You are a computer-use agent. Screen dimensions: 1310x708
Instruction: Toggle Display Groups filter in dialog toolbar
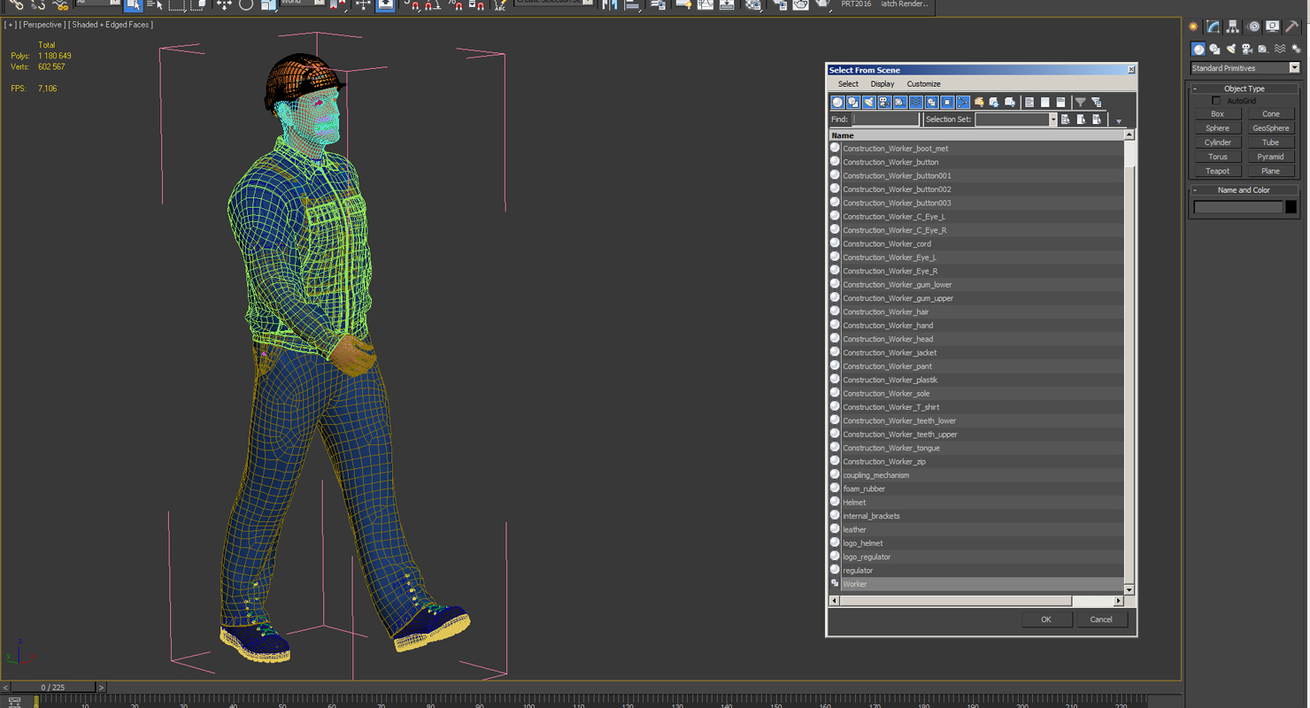(932, 103)
